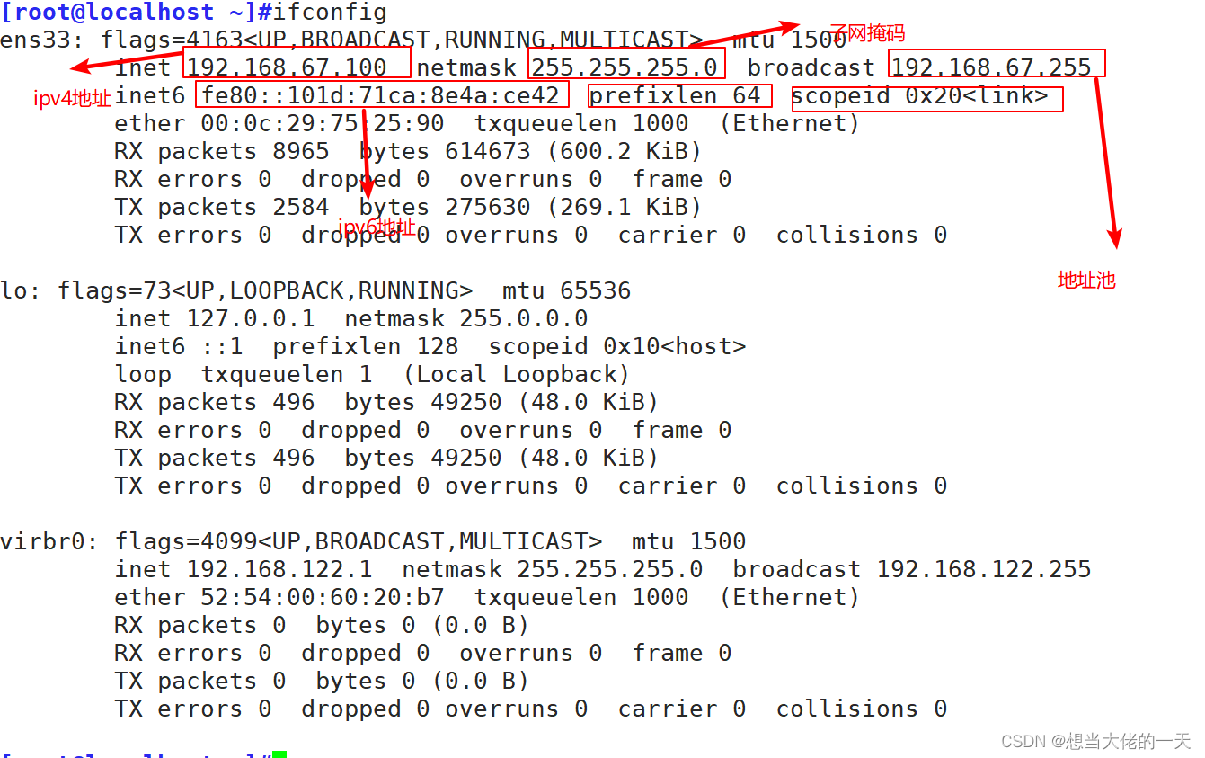Click 'collisions 0' in ens33 section

862,235
